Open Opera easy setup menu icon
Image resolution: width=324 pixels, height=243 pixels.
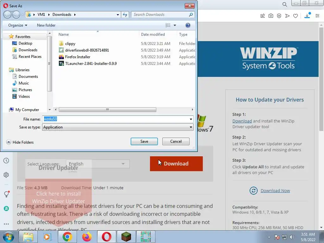(x=317, y=16)
